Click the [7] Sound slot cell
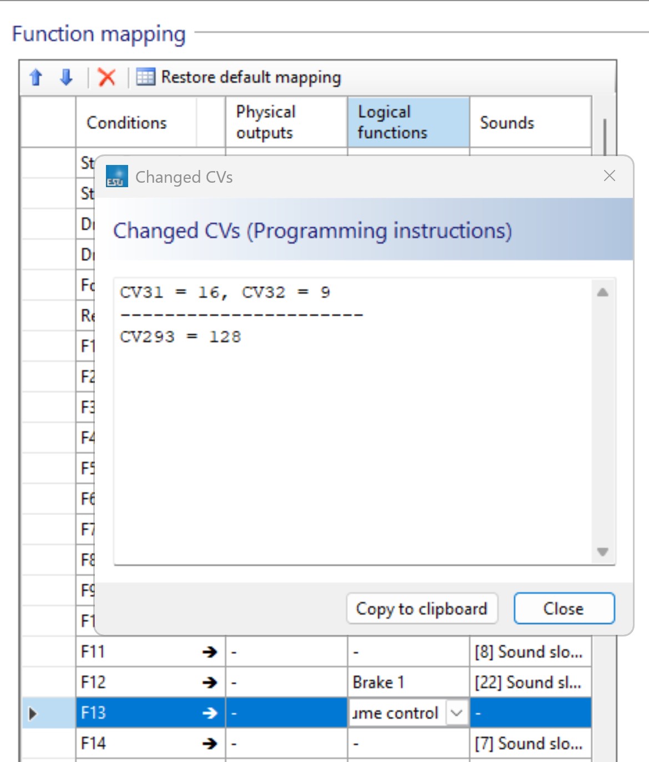The width and height of the screenshot is (649, 762). (x=531, y=743)
